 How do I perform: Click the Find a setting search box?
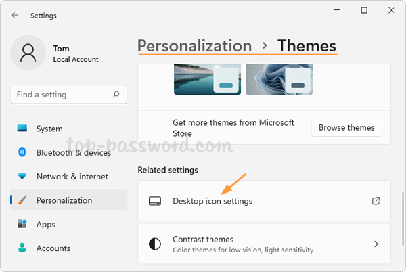pos(61,95)
